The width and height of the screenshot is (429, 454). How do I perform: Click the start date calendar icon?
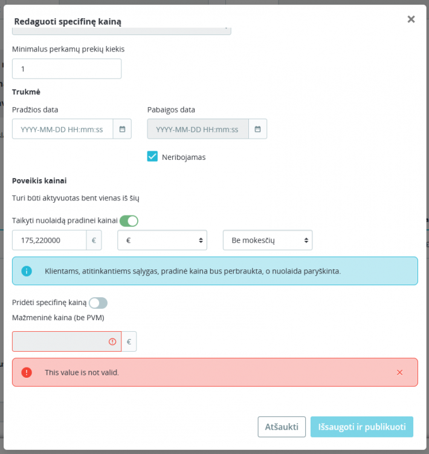pos(122,129)
